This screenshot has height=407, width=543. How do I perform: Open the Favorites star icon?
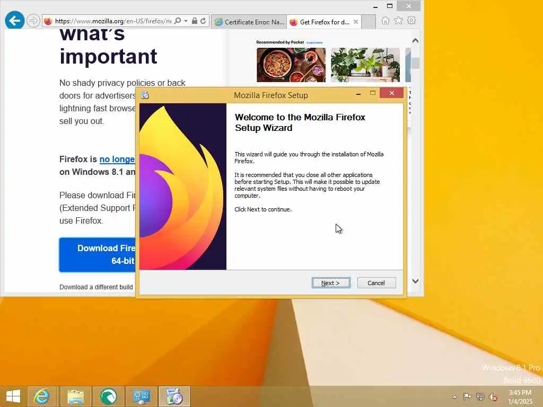398,21
